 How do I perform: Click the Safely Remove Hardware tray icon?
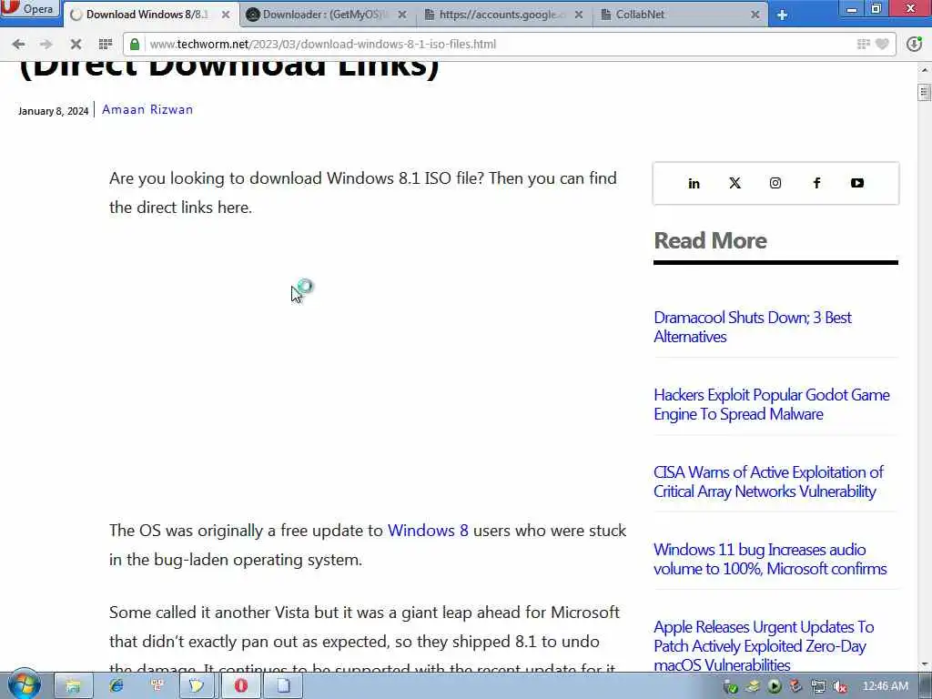tap(753, 687)
